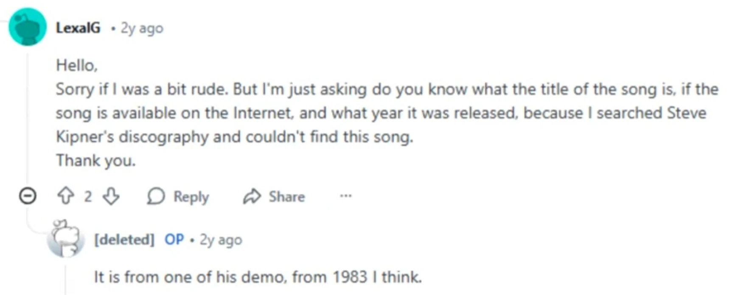
Task: Collapse LexaIG's comment thread with minus icon
Action: point(28,196)
